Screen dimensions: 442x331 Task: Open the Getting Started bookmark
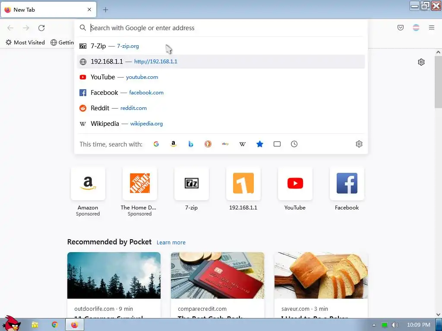click(x=62, y=43)
